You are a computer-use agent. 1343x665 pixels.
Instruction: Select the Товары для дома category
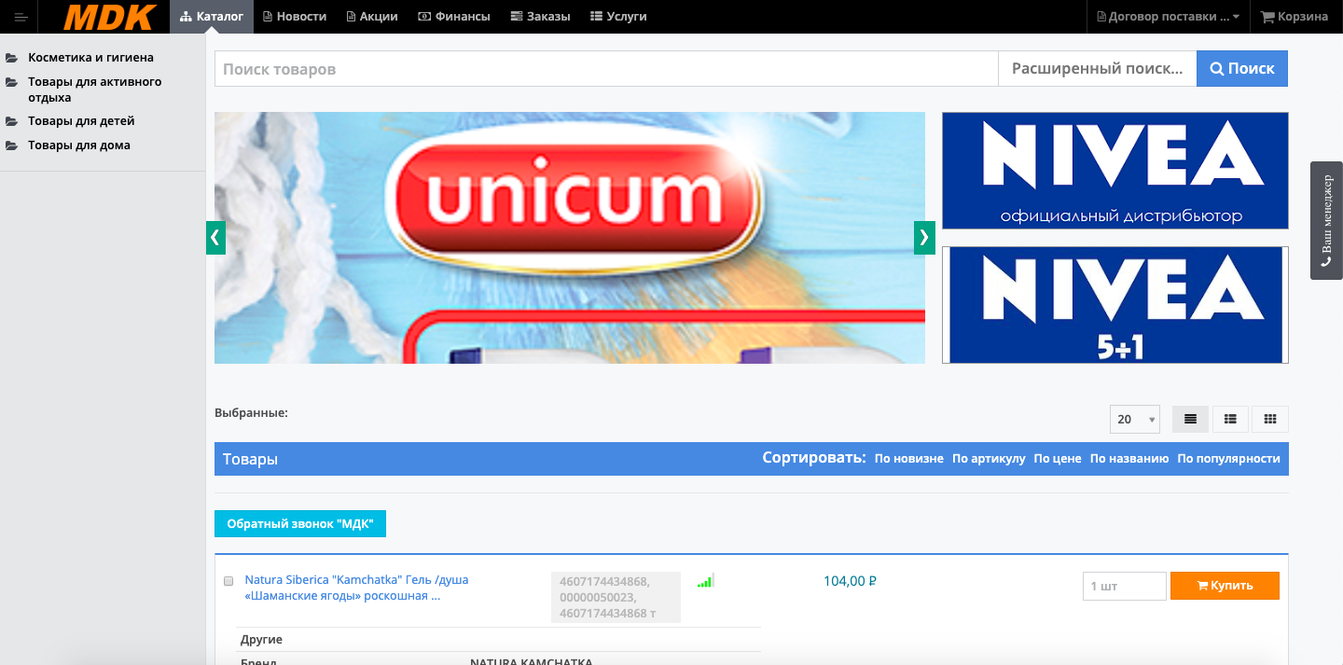(79, 145)
